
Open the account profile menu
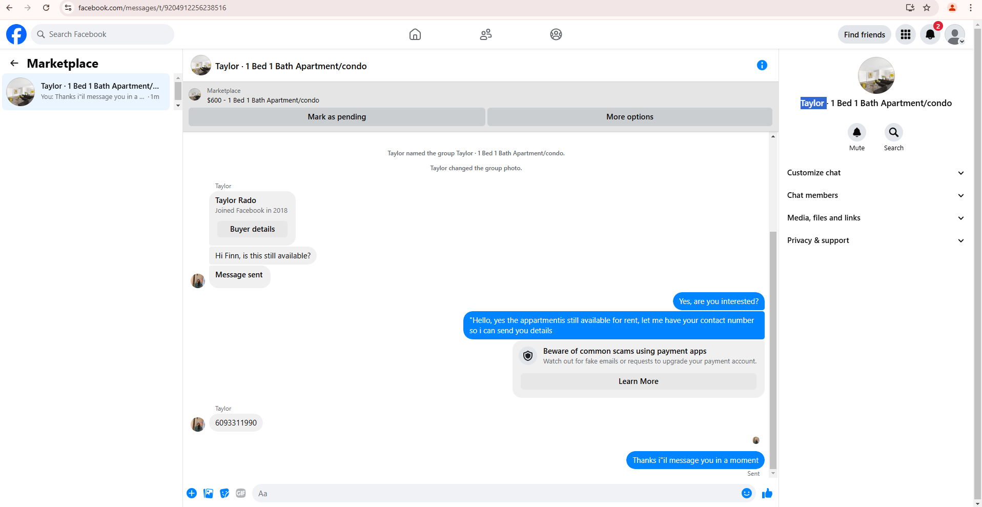click(955, 34)
